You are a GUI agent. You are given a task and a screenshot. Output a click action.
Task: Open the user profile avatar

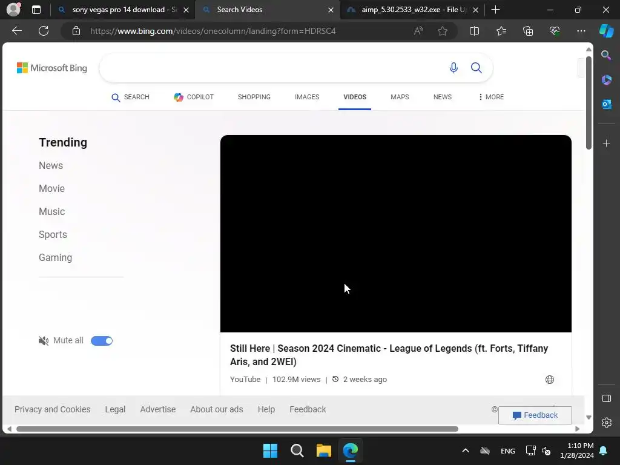pos(13,10)
